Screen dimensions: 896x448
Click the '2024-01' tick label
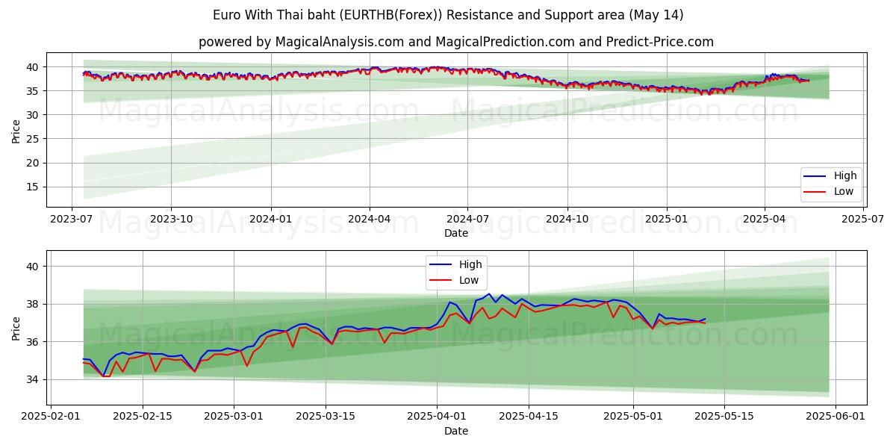(270, 219)
